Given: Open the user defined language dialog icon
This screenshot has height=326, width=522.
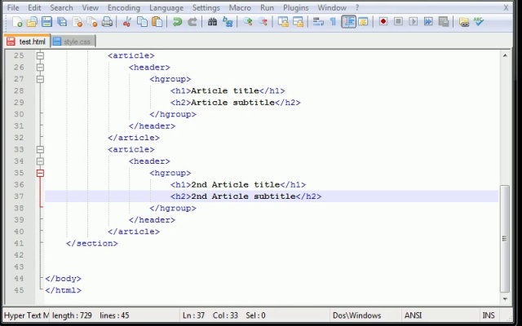Looking at the screenshot, I should [x=363, y=22].
